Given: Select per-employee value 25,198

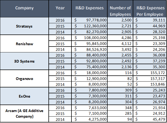Looking at the screenshot, I should 150,38.
